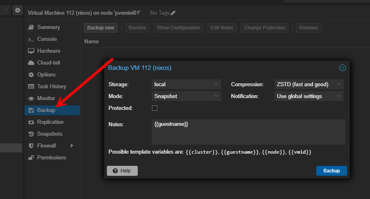The width and height of the screenshot is (370, 199).
Task: Click the Cloud-Init cloud icon
Action: (31, 63)
